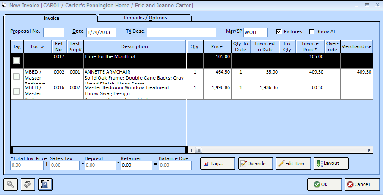Click the Last Prop# 0001 cell
The width and height of the screenshot is (383, 195).
click(x=75, y=76)
